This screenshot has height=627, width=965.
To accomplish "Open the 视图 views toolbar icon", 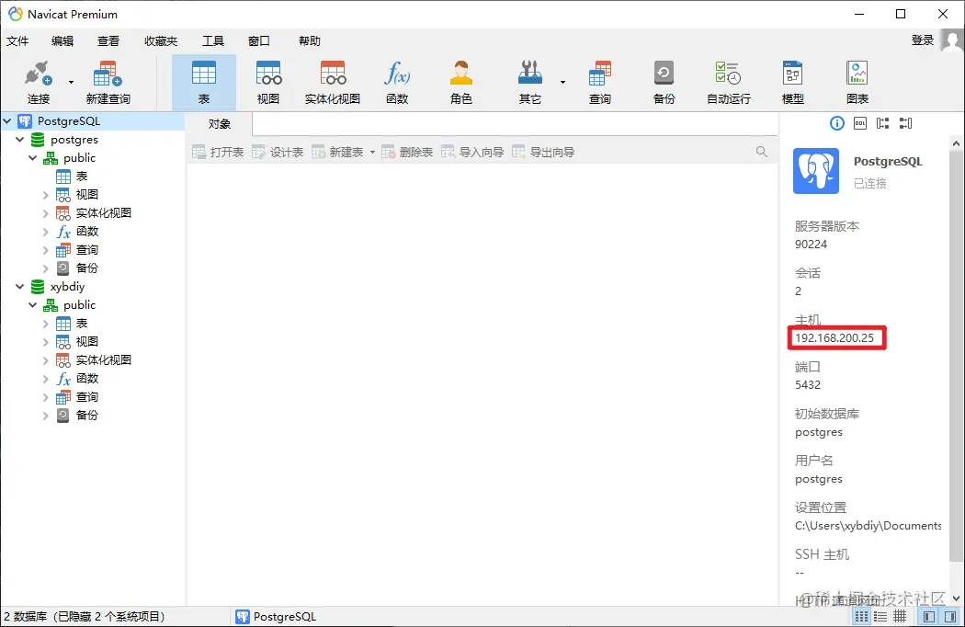I will pos(268,82).
